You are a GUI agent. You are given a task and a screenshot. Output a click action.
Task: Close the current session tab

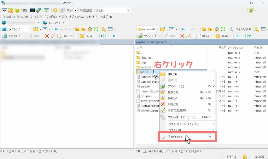pyautogui.click(x=38, y=23)
